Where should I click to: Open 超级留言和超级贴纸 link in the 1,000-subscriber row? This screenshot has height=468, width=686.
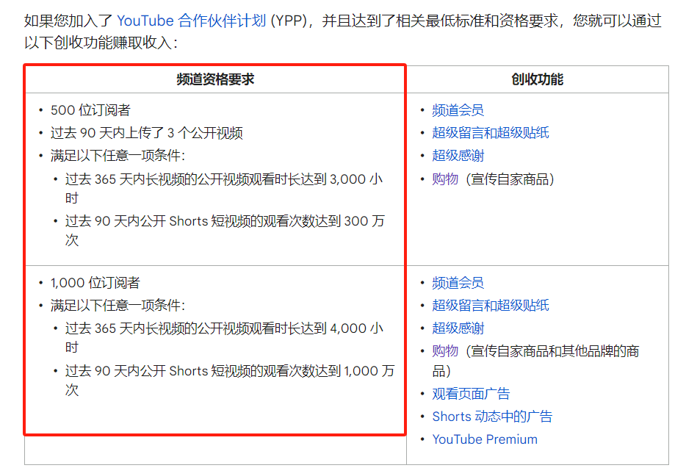pos(490,306)
